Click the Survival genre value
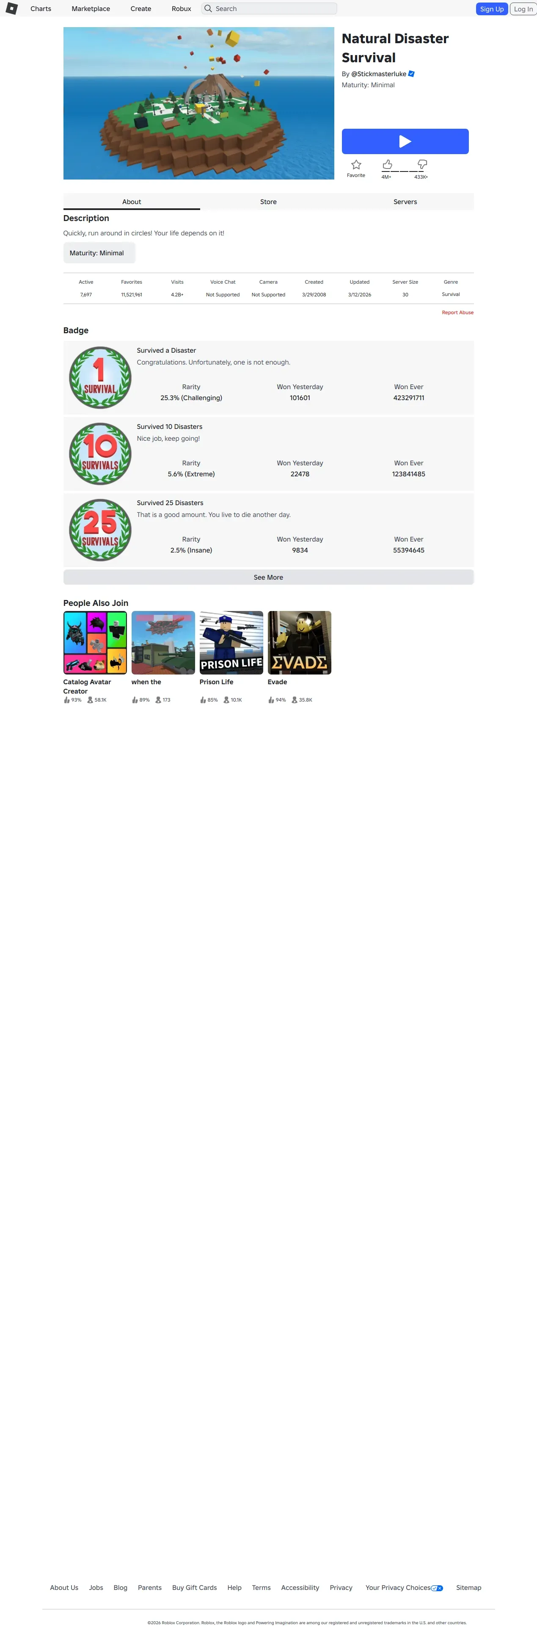This screenshot has height=1631, width=537. click(451, 294)
